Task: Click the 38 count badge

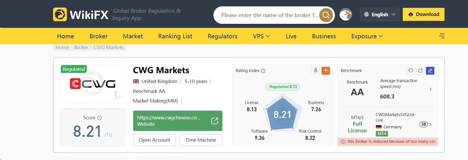Action: [x=424, y=124]
